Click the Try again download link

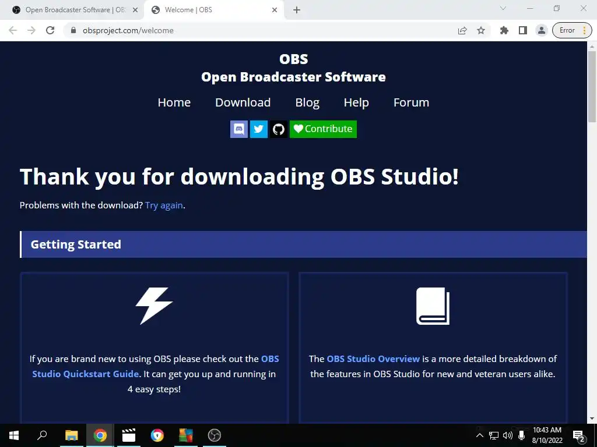point(164,205)
